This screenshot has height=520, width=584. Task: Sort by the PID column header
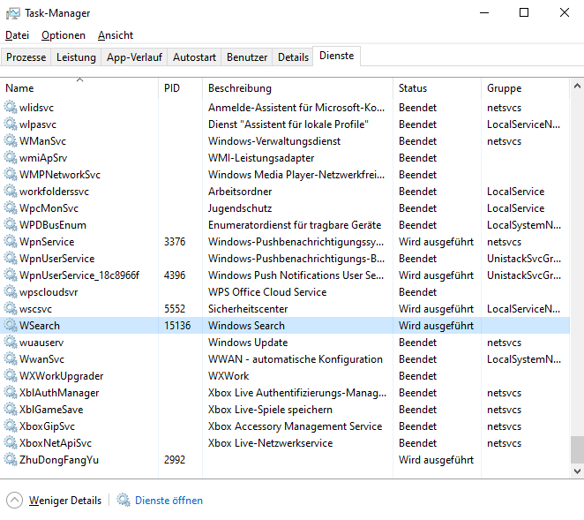(x=172, y=88)
